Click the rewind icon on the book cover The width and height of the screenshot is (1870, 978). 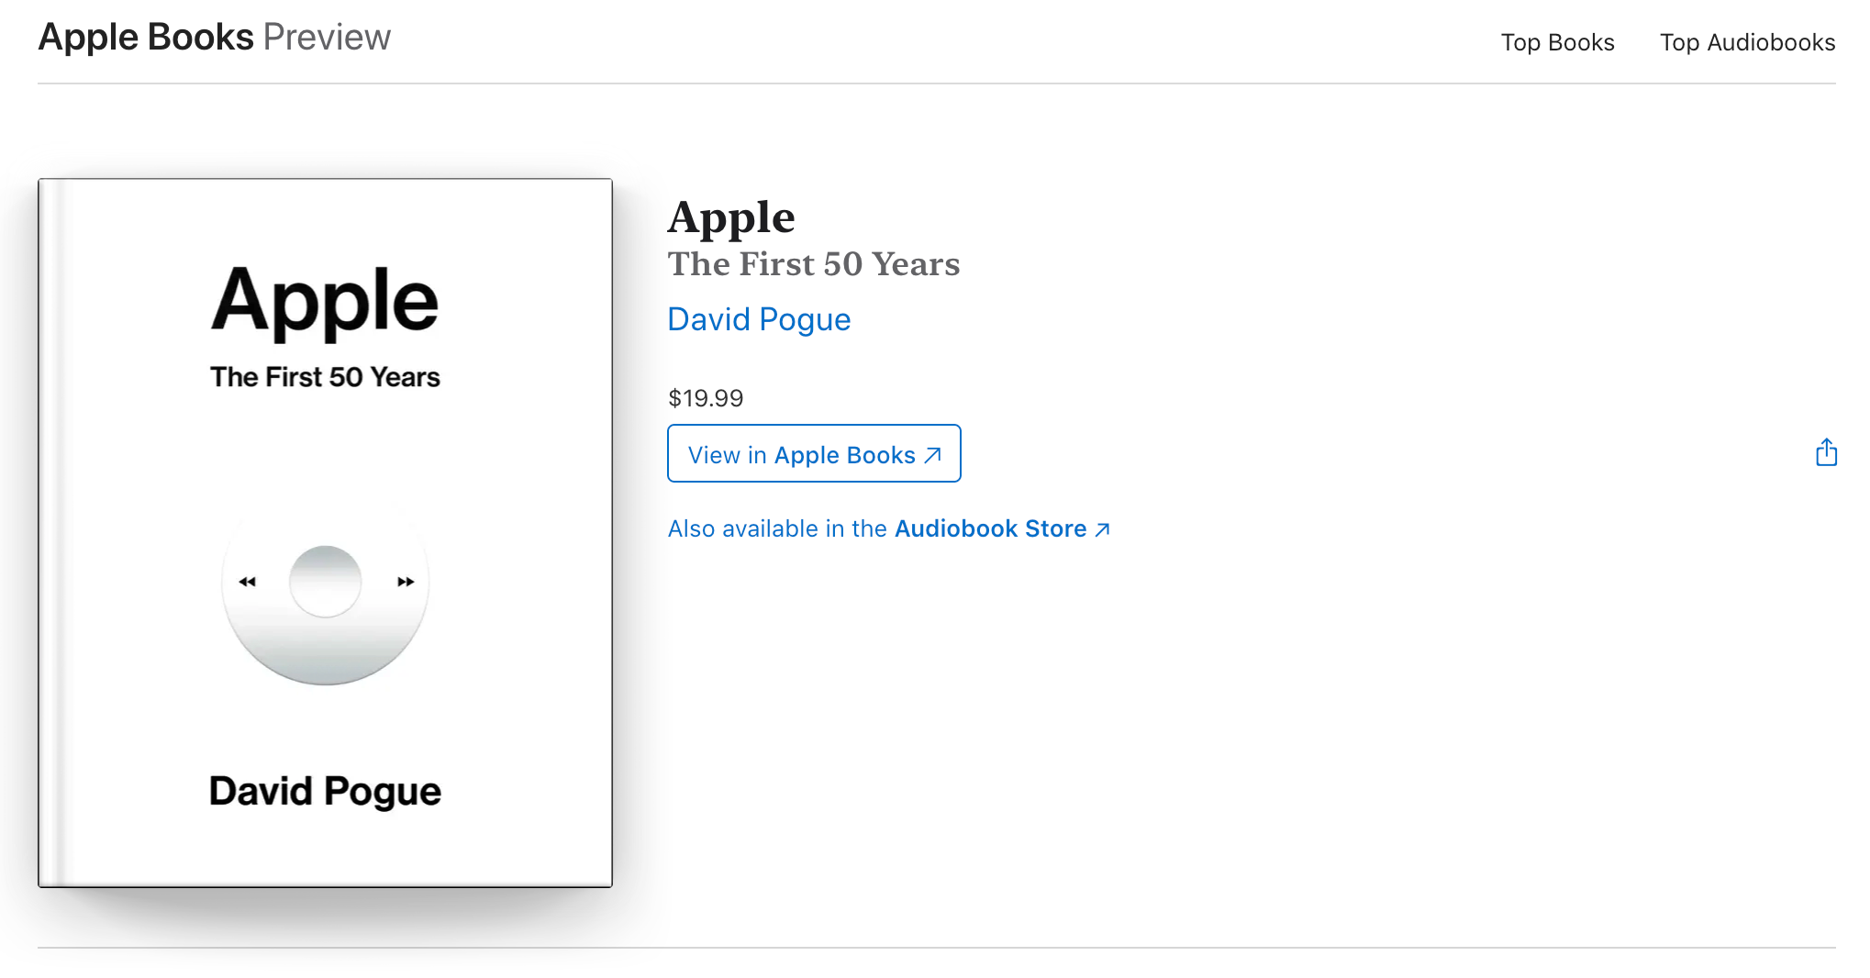point(247,582)
